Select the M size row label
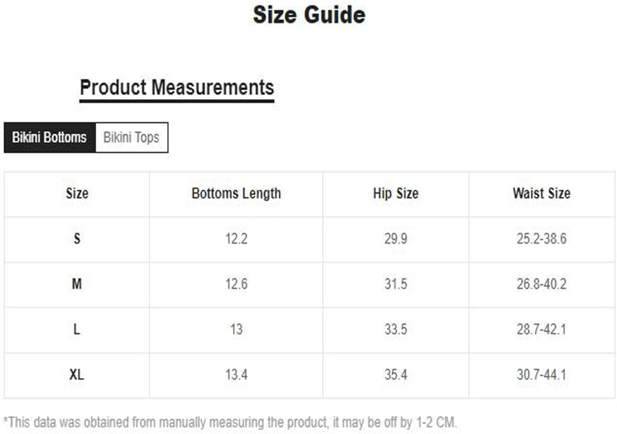This screenshot has height=434, width=617. coord(77,284)
